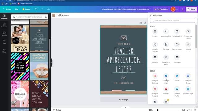Open the File menu
198x111 pixels.
(16, 9)
